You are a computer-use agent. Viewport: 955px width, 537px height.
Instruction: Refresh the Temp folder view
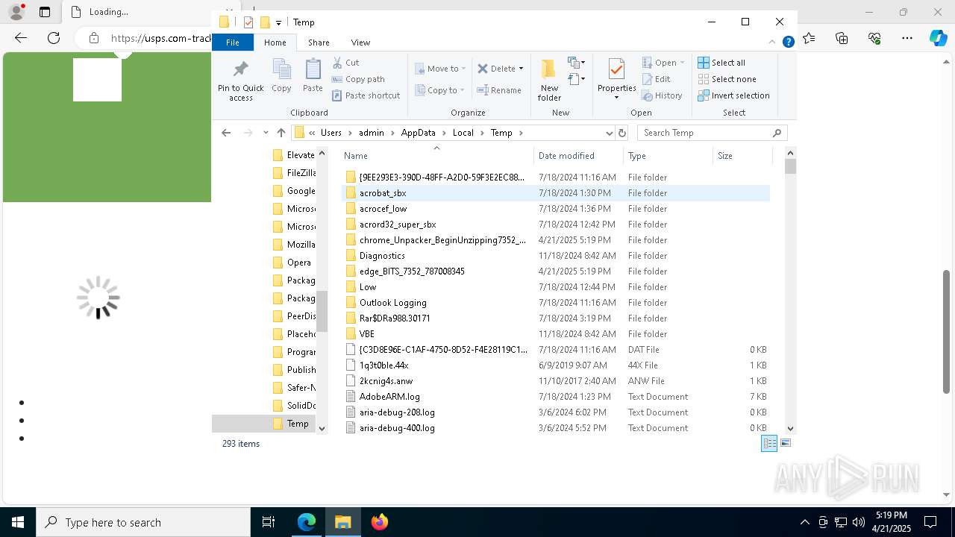click(x=622, y=133)
